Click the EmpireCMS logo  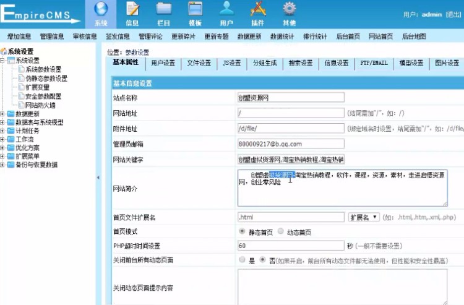pos(40,14)
